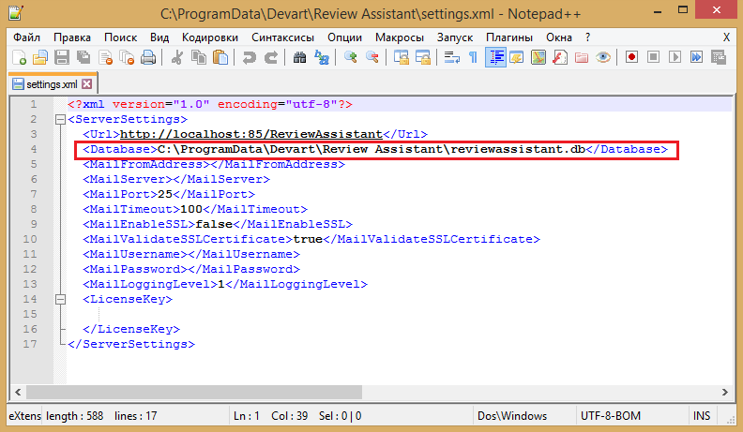This screenshot has width=743, height=432.
Task: Open the Вид menu
Action: click(159, 37)
